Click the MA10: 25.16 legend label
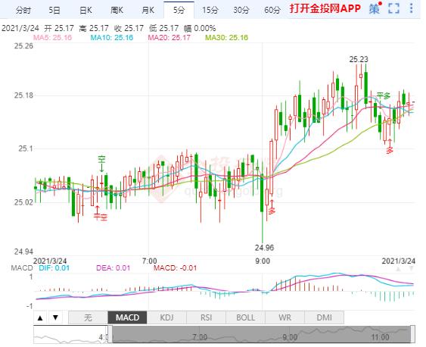 112,38
